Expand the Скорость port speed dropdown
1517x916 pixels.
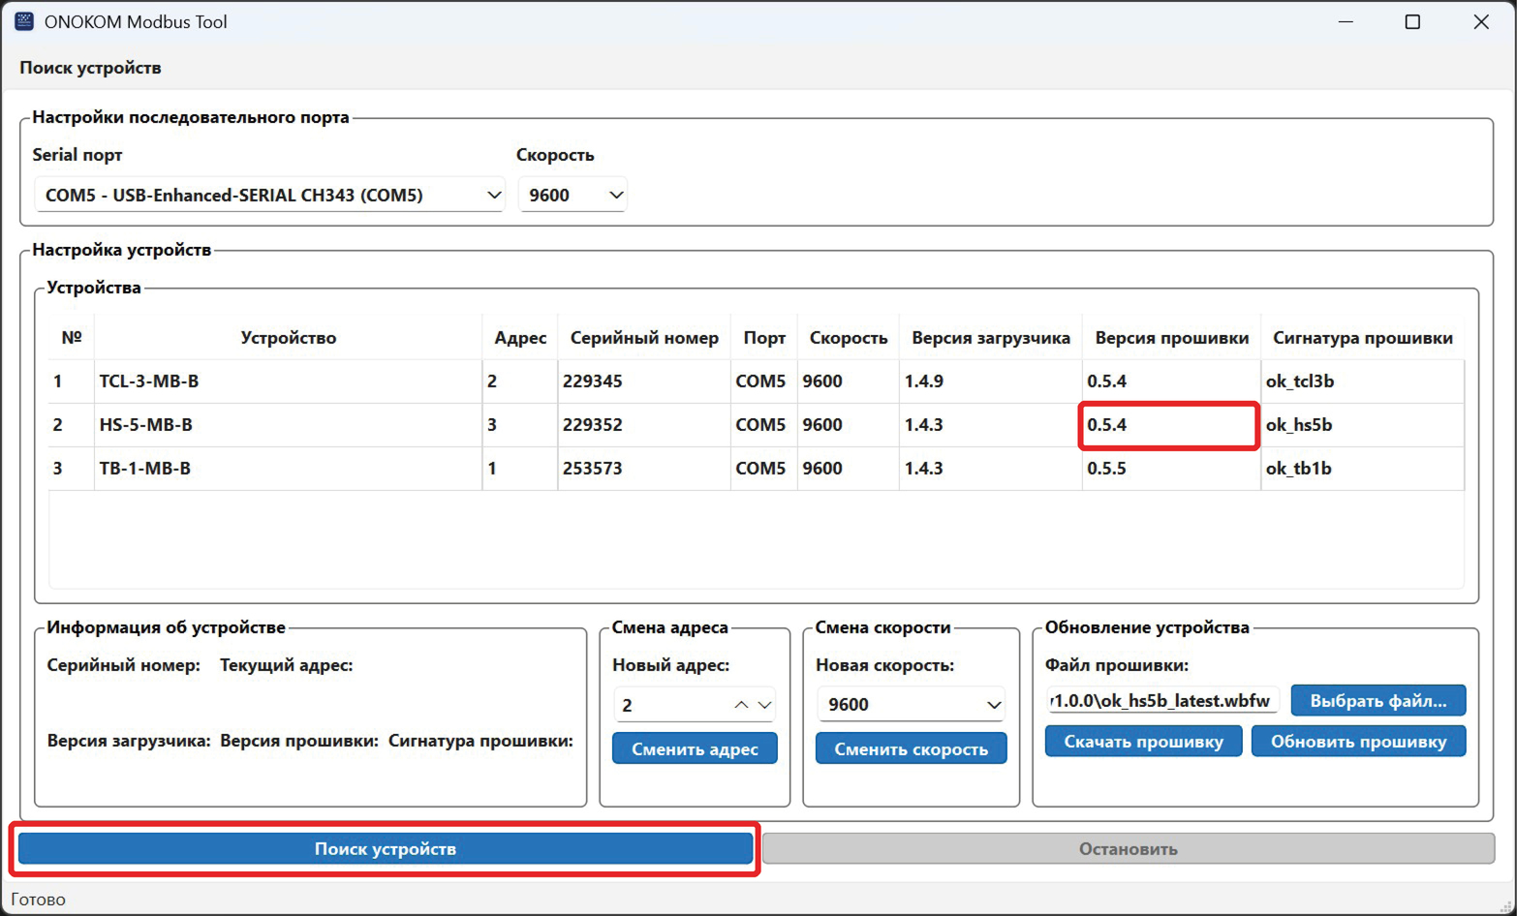pyautogui.click(x=573, y=195)
